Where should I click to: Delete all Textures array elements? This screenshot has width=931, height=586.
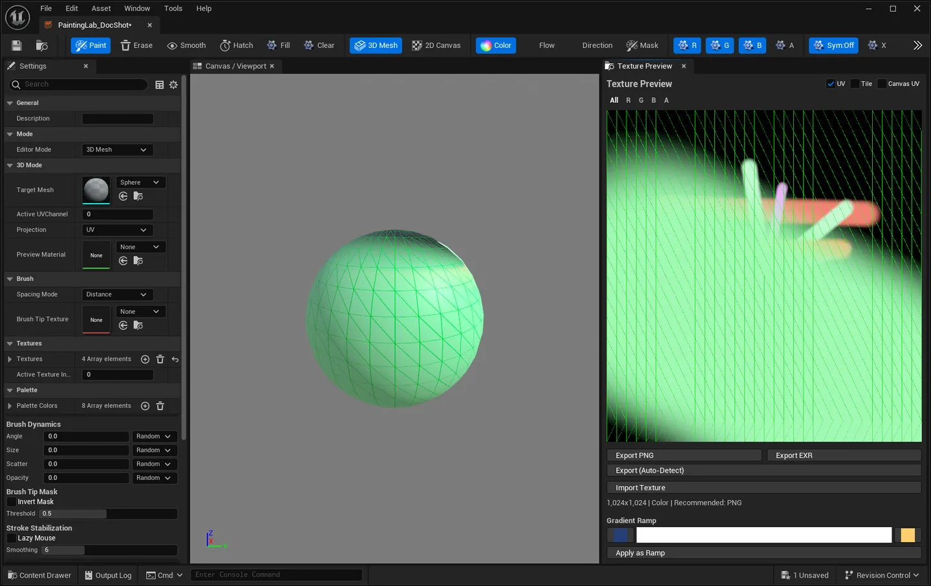(160, 359)
